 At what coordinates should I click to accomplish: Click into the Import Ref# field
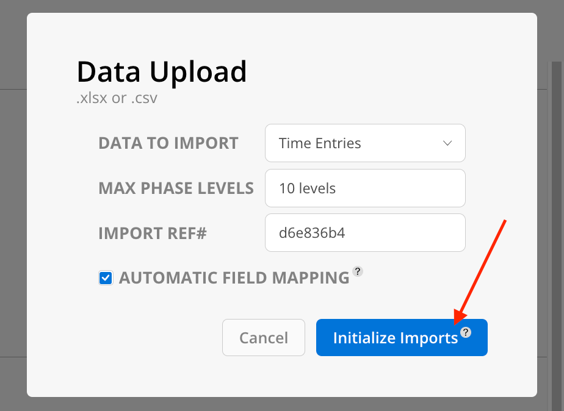(x=364, y=233)
